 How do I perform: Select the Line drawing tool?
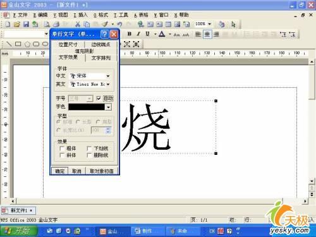click(x=9, y=44)
